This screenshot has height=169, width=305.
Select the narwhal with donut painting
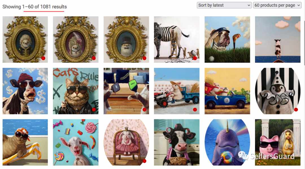(x=227, y=142)
